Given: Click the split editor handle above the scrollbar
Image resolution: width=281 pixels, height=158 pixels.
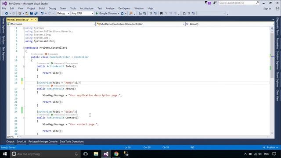Looking at the screenshot, I should tap(272, 28).
